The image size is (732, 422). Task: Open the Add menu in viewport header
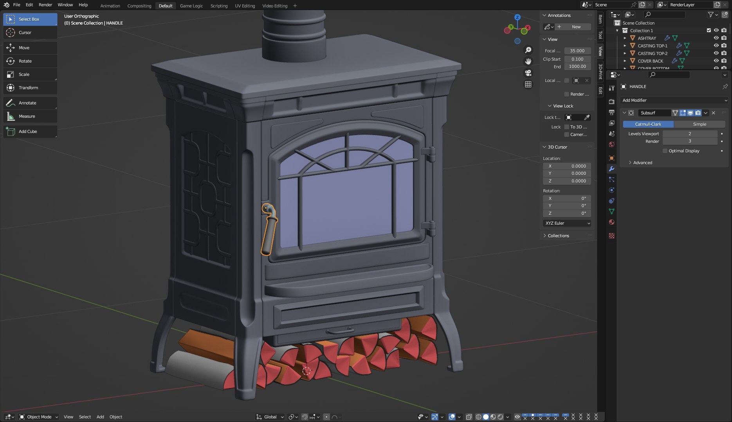coord(100,417)
